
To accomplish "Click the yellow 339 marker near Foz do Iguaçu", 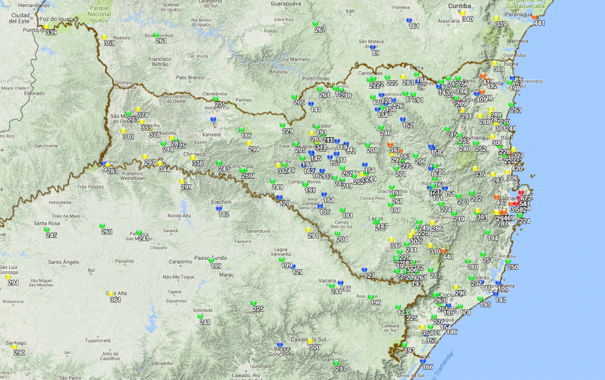I will (47, 27).
